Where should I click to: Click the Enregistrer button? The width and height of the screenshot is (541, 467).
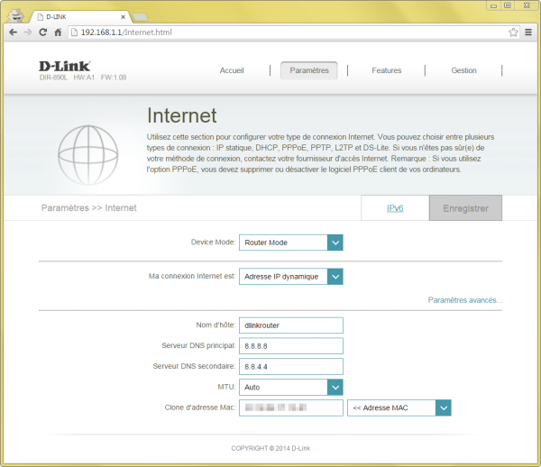465,208
